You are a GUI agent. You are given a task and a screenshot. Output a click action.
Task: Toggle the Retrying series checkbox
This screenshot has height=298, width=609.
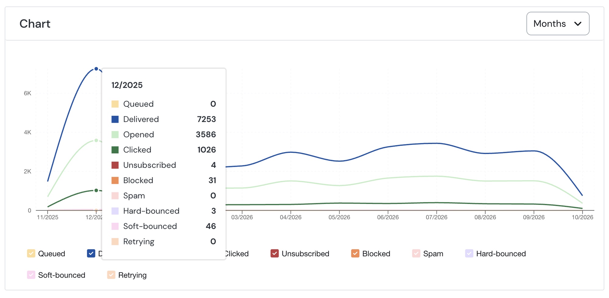click(111, 275)
